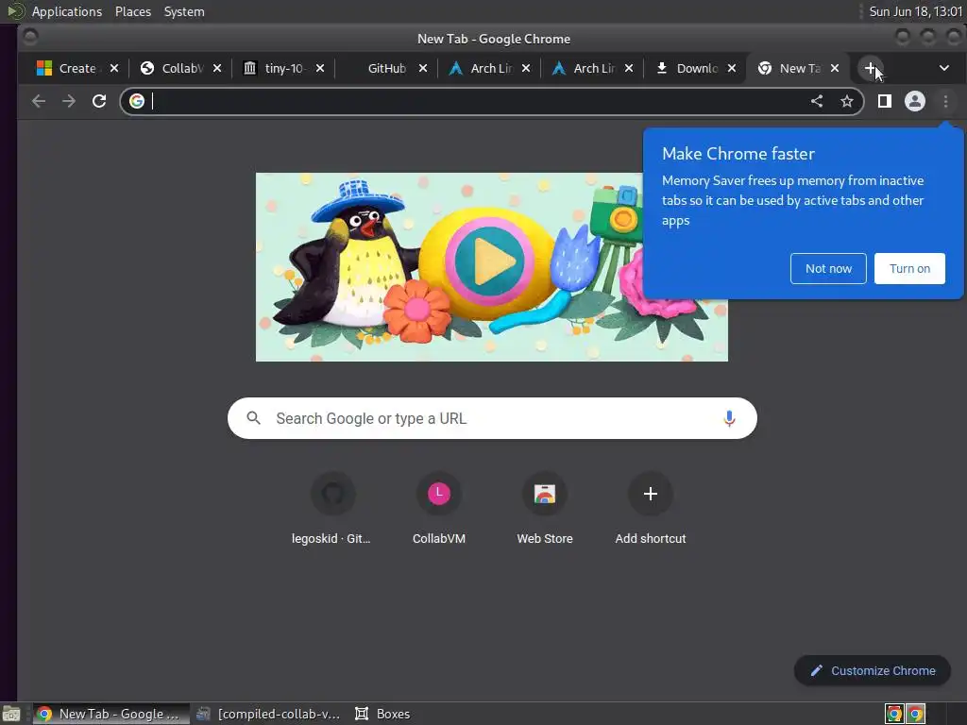Select New Tab - Google taskbar entry

tap(111, 714)
